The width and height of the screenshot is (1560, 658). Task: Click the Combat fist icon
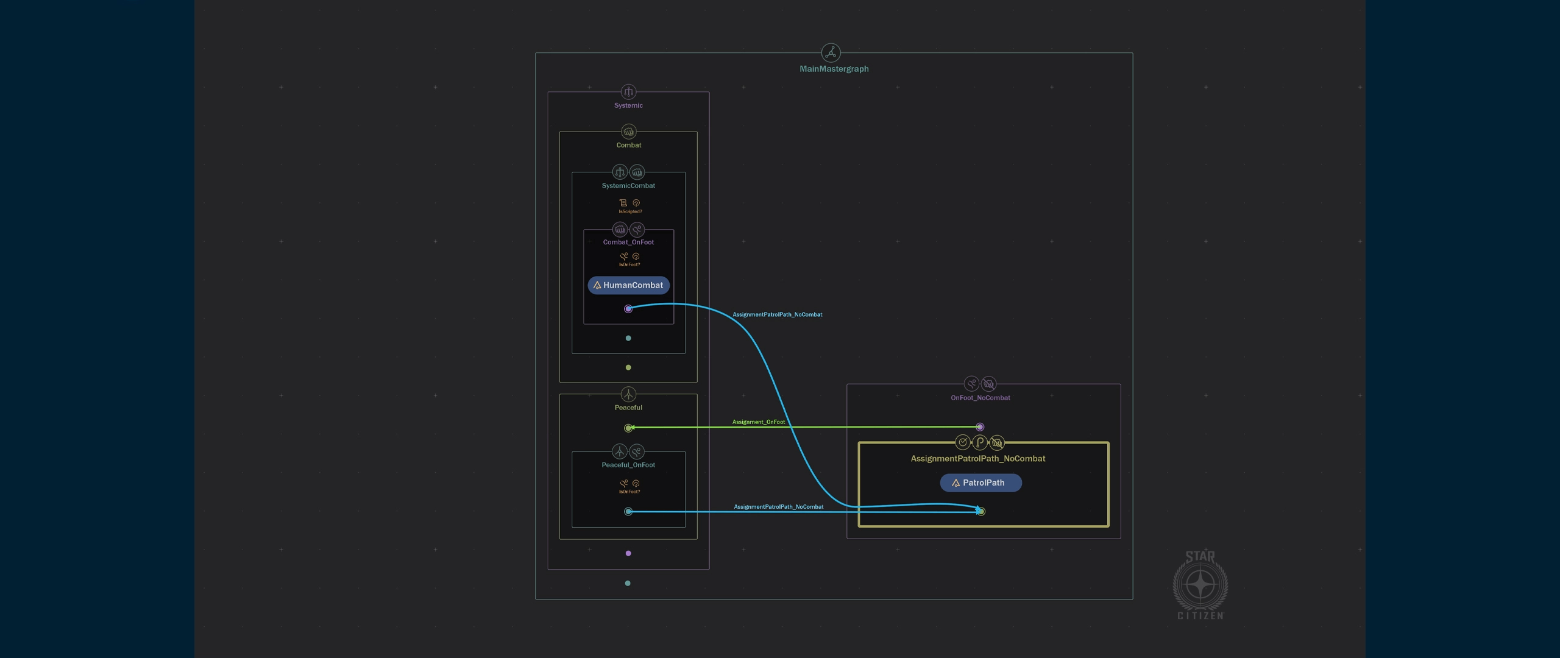click(x=628, y=132)
